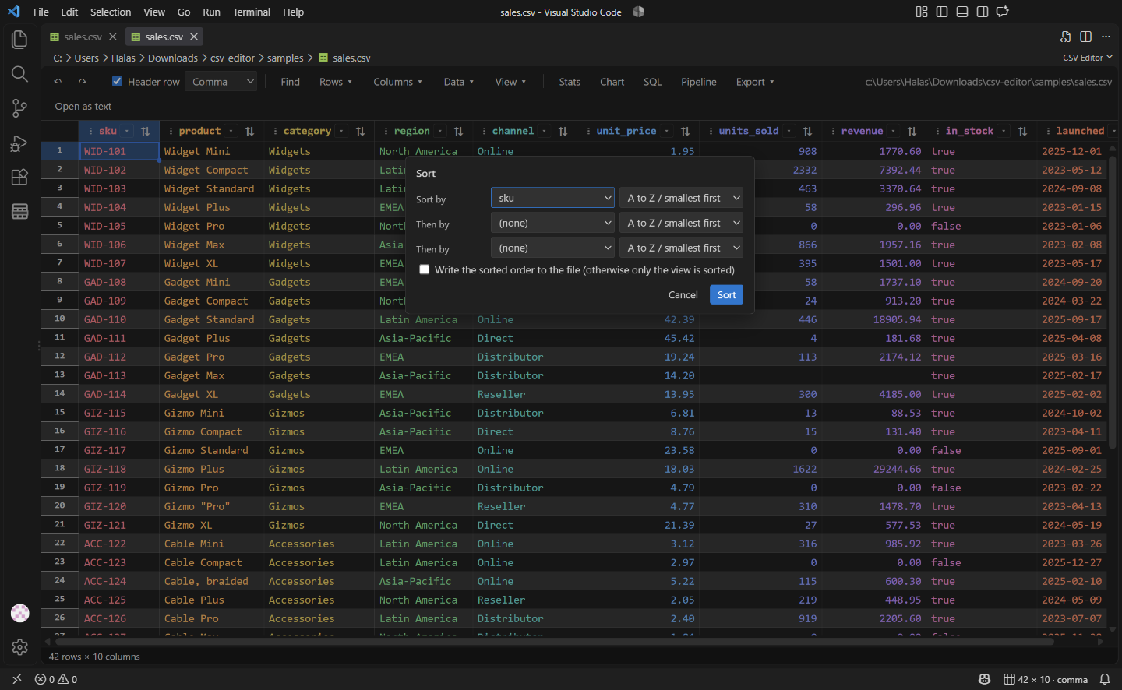Open the Sort by sku column dropdown
This screenshot has height=690, width=1122.
552,198
